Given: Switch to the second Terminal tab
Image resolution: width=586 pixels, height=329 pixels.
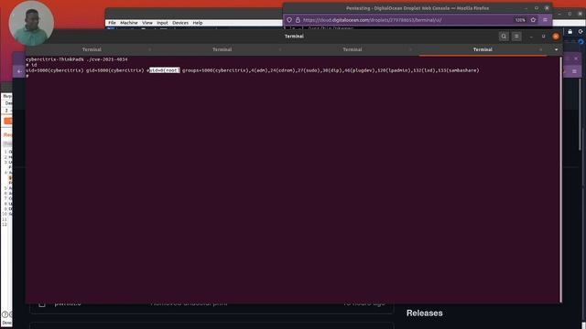Looking at the screenshot, I should [222, 49].
